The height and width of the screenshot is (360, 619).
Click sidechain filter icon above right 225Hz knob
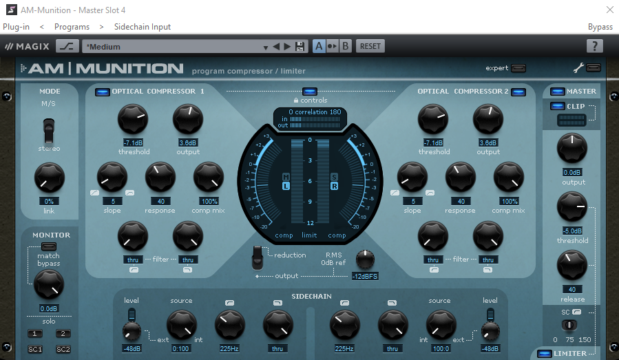(344, 303)
